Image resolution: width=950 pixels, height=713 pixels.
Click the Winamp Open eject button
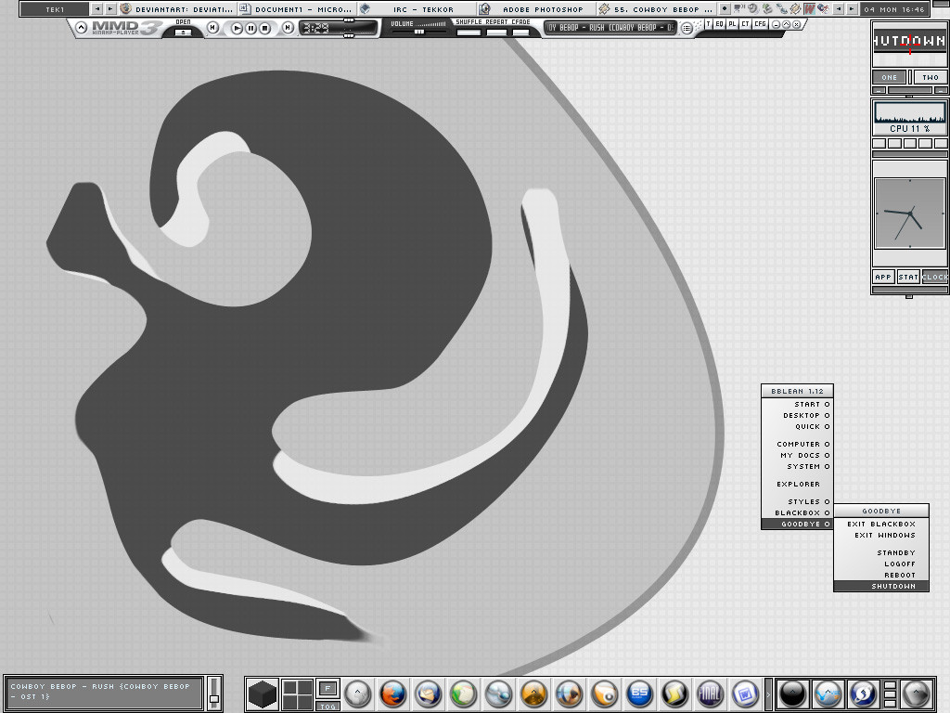[x=183, y=32]
